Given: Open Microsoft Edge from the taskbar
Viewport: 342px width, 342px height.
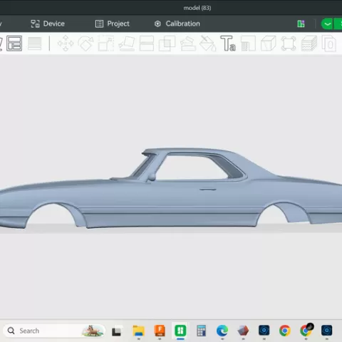Looking at the screenshot, I should click(x=222, y=331).
